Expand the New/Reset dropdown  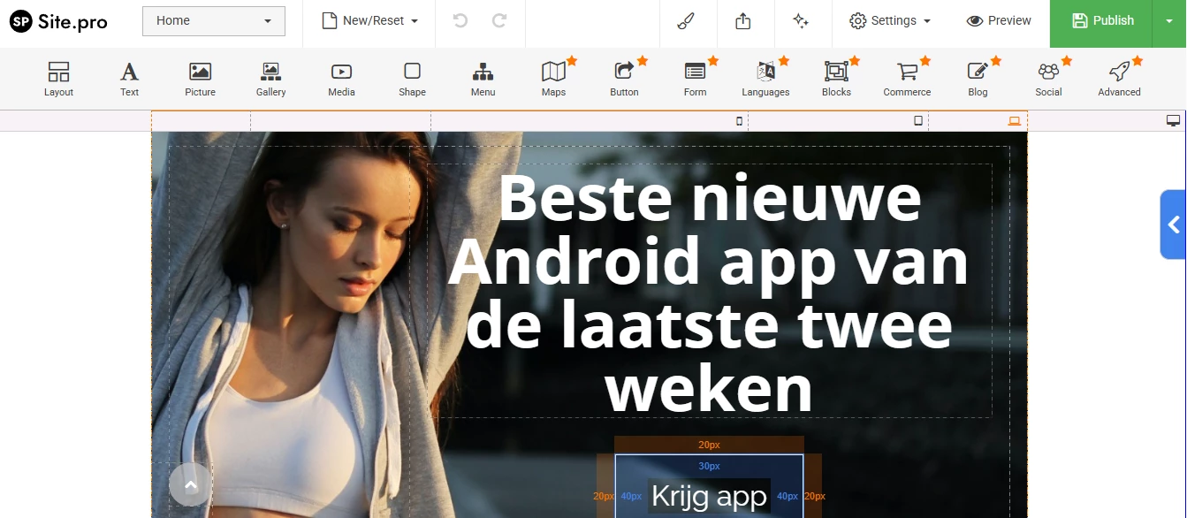(369, 19)
